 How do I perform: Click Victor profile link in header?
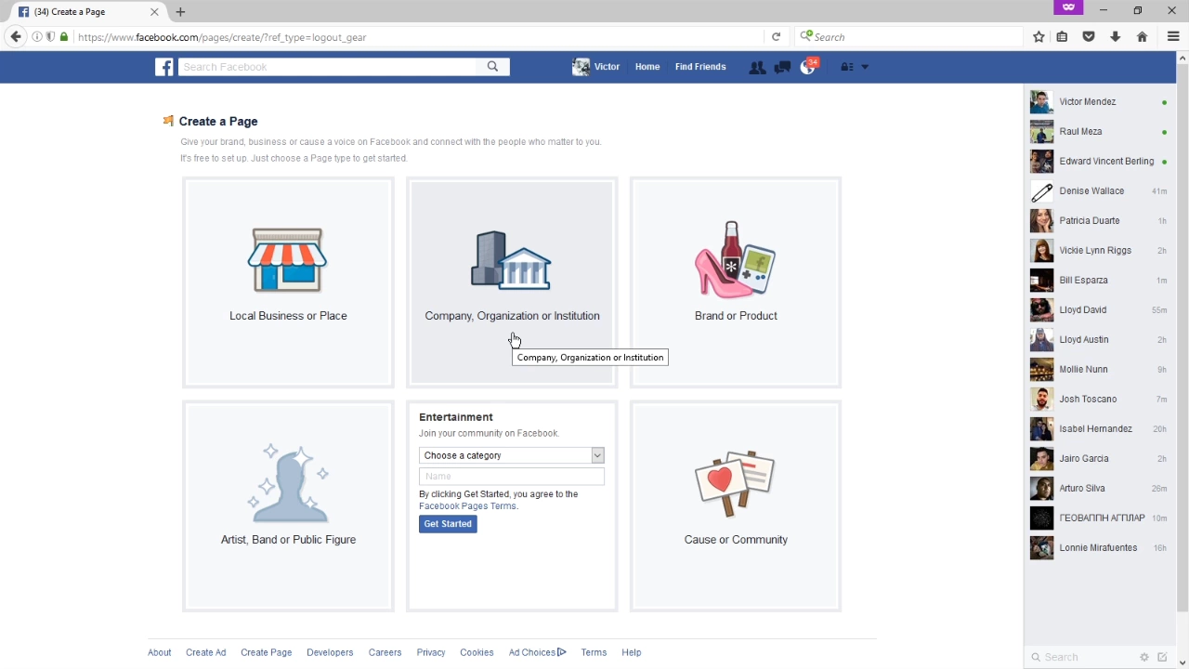(596, 67)
